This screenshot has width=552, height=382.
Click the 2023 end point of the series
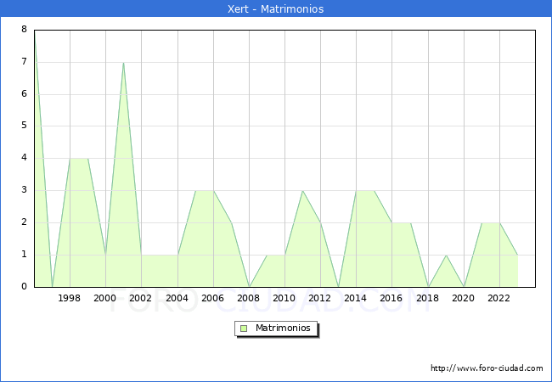[x=517, y=255]
